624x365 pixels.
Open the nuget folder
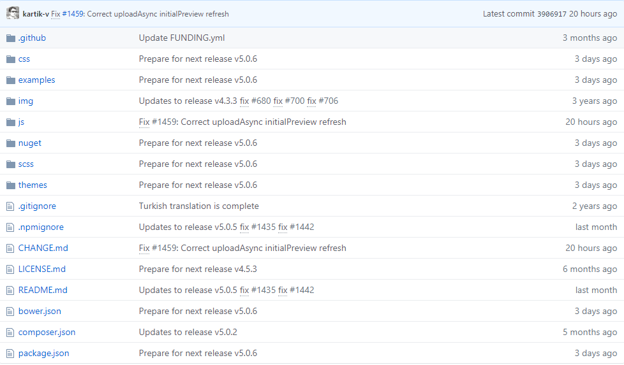[30, 143]
